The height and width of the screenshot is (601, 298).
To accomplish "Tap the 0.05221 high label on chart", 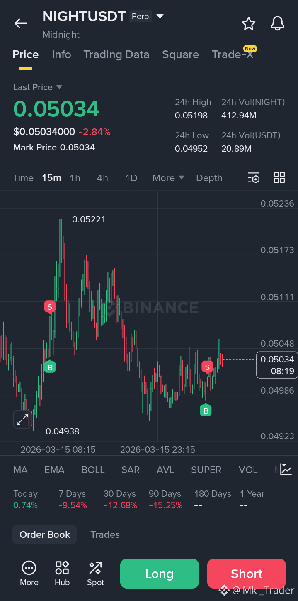I will pos(89,219).
